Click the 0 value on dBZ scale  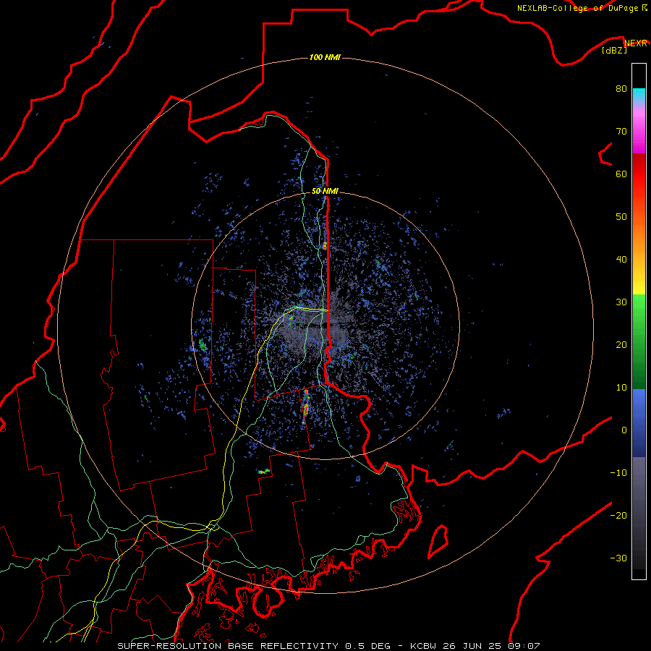point(624,430)
